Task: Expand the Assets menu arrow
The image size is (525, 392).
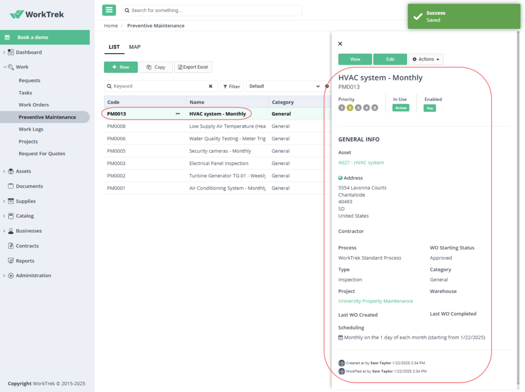Action: click(4, 171)
